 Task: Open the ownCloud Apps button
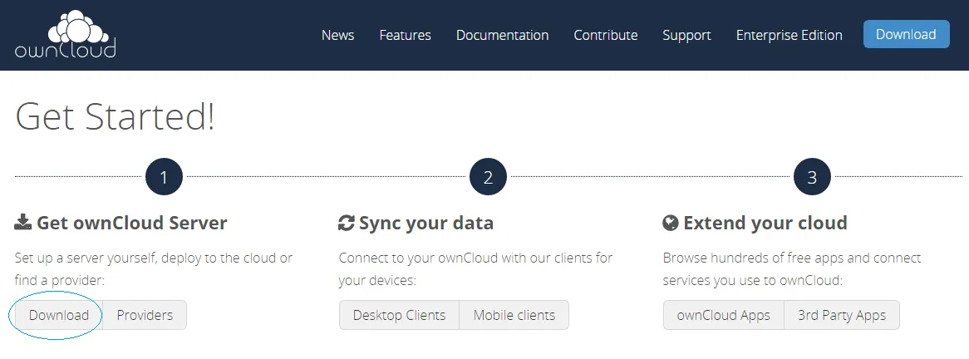pos(723,315)
